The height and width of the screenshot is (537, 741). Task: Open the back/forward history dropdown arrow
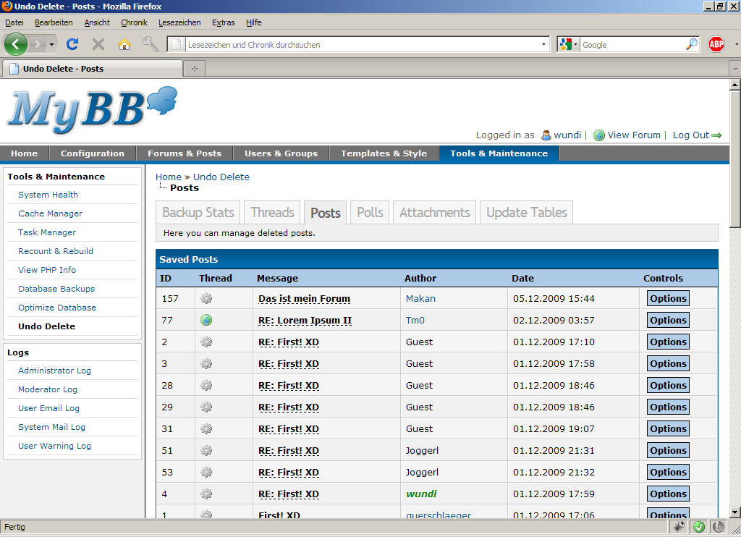click(x=51, y=45)
